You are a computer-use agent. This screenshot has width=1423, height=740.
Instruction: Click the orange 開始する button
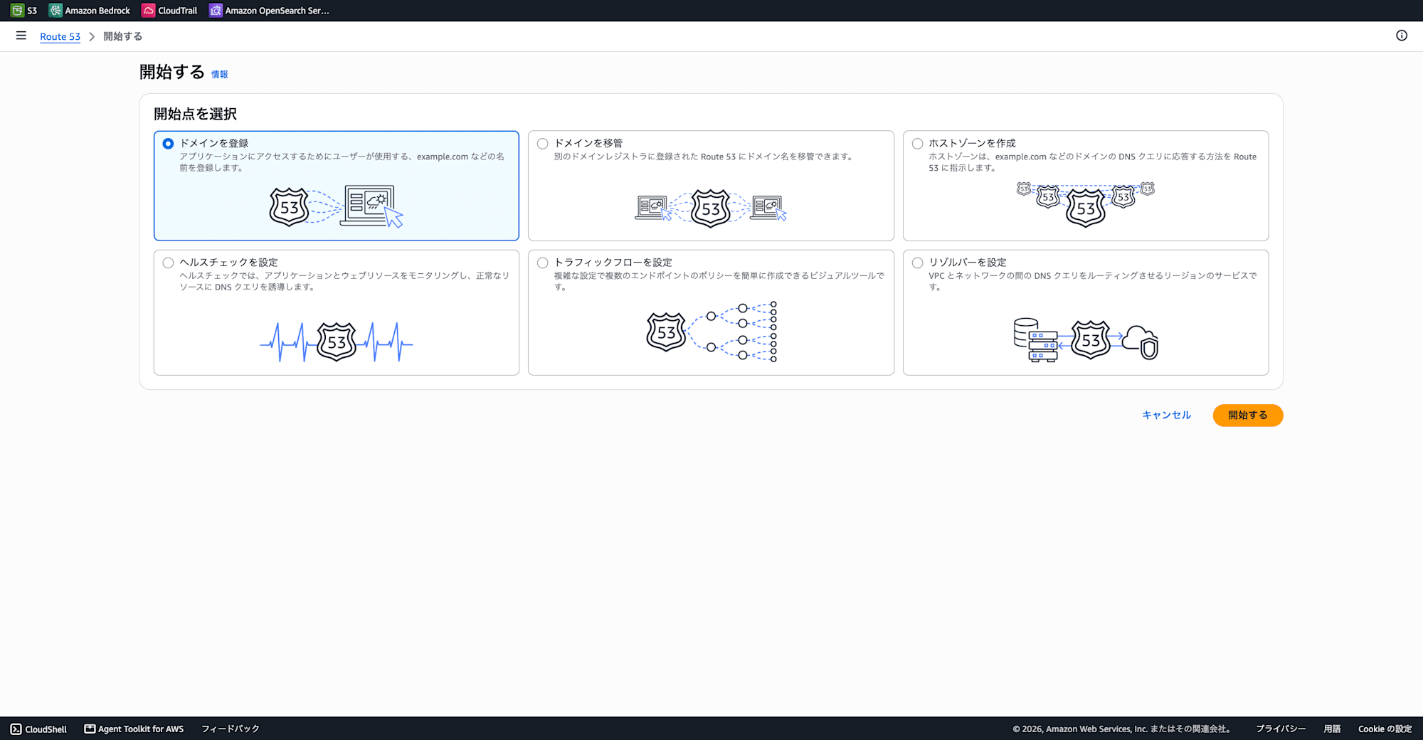click(x=1248, y=416)
